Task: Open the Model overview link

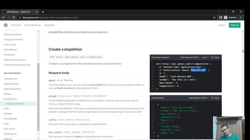Action: click(65, 88)
